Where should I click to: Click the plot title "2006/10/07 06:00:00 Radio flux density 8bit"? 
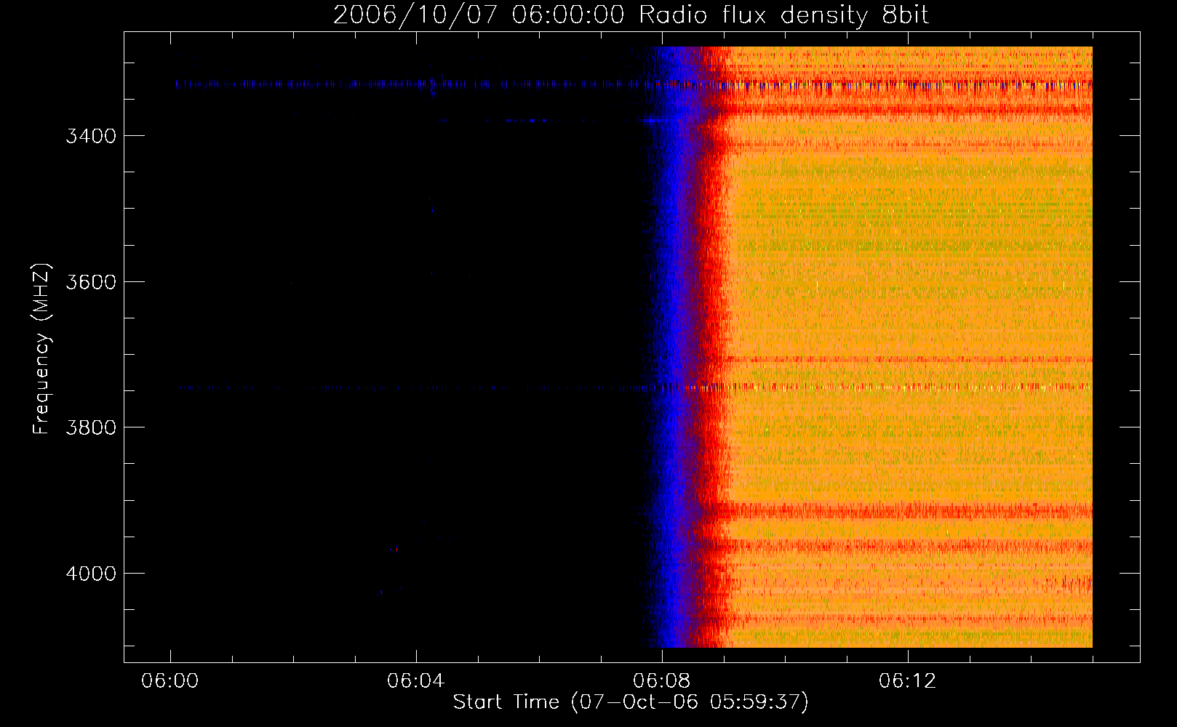[631, 15]
